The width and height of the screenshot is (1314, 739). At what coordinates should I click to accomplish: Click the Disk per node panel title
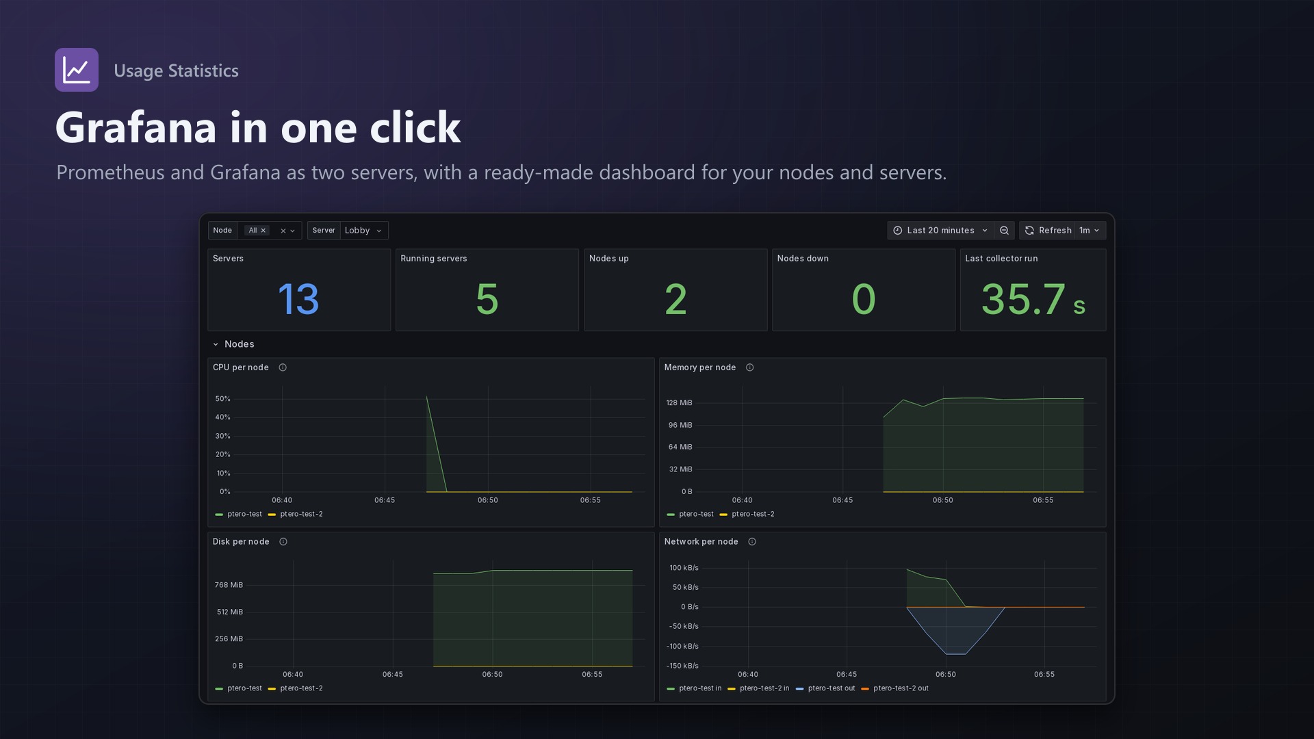point(241,542)
